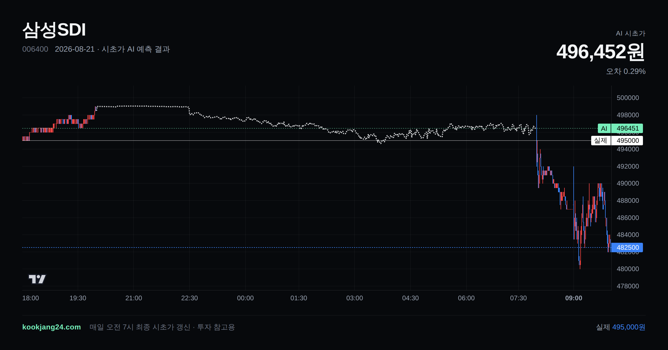Image resolution: width=668 pixels, height=350 pixels.
Task: Click the 490000 price axis label
Action: tap(628, 183)
